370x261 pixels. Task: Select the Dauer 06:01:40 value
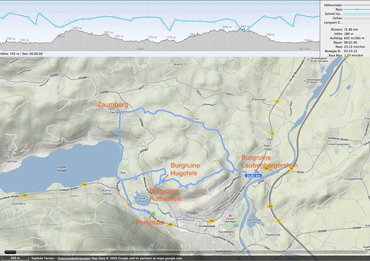click(x=351, y=43)
